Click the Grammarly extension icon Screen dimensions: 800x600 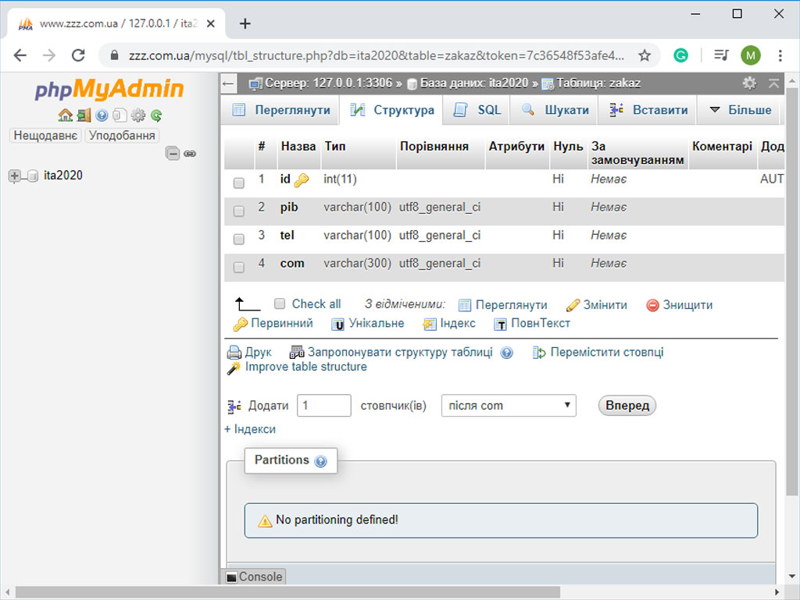[680, 55]
